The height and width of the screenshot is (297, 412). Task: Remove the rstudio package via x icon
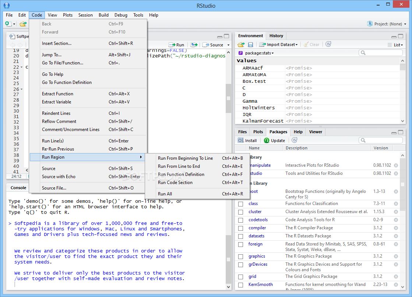(x=396, y=174)
